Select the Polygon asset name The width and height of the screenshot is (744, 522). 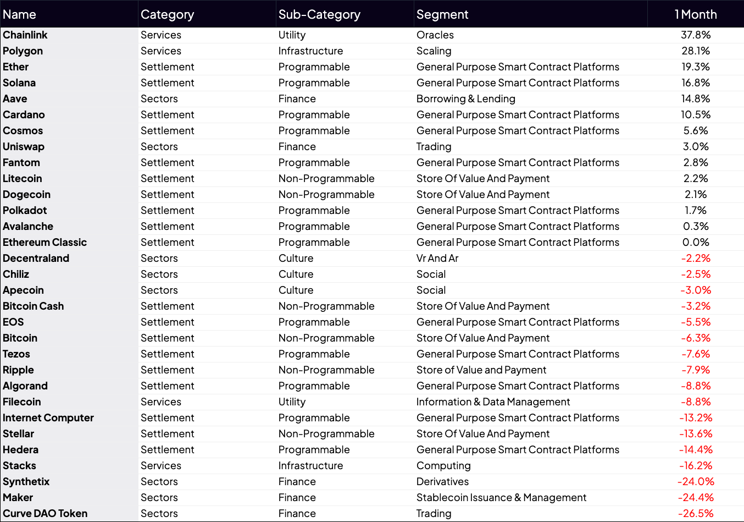click(x=23, y=51)
